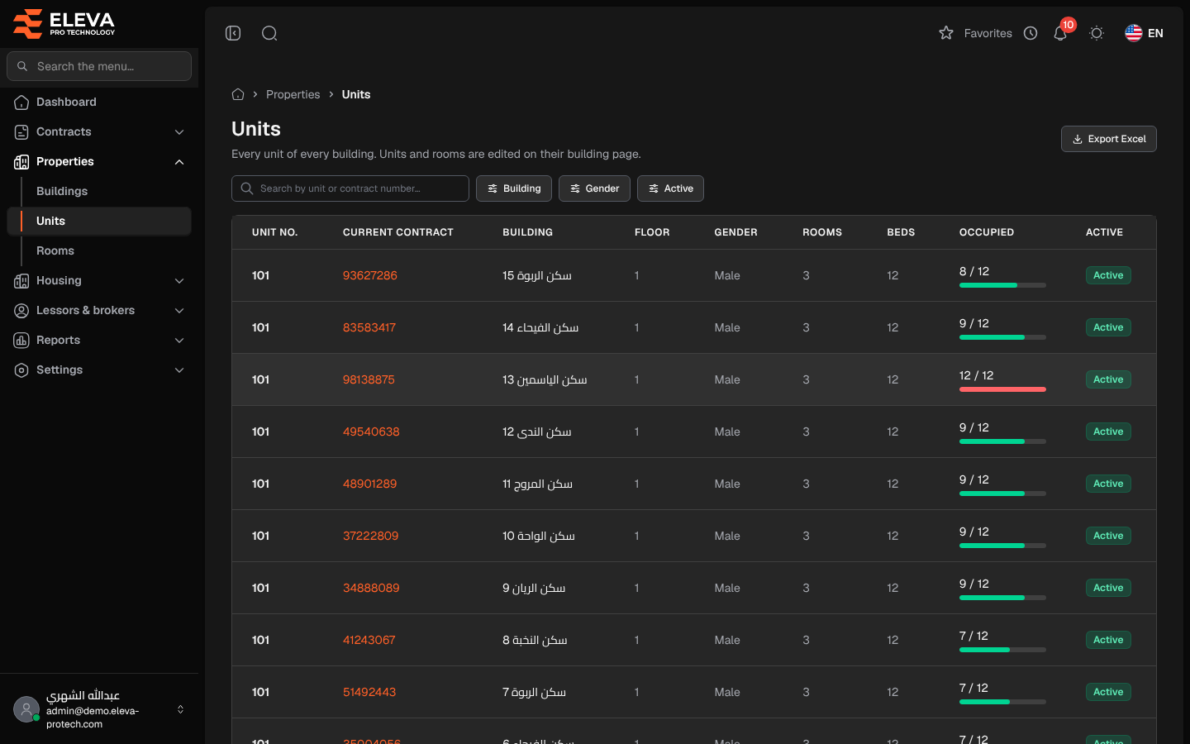Click the 12 / 12 red occupancy bar
The image size is (1190, 744).
1002,389
